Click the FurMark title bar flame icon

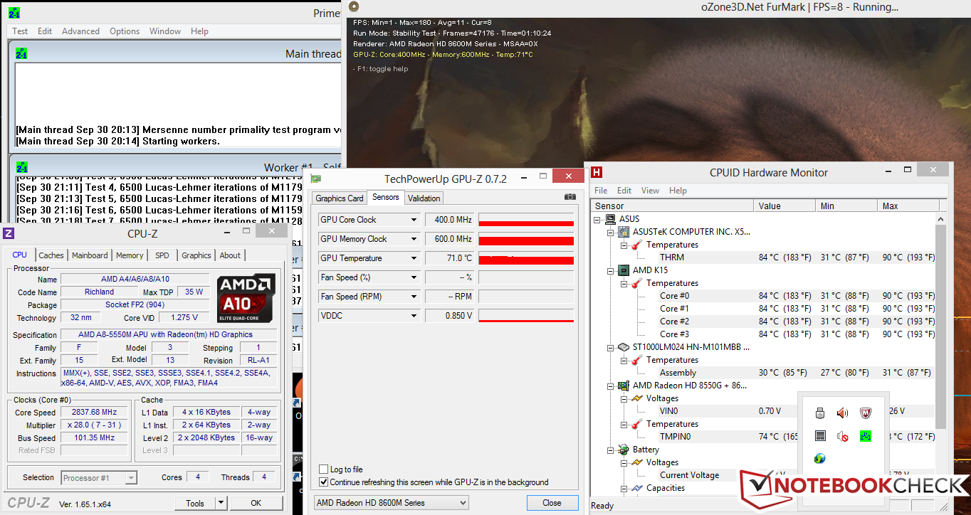(355, 7)
